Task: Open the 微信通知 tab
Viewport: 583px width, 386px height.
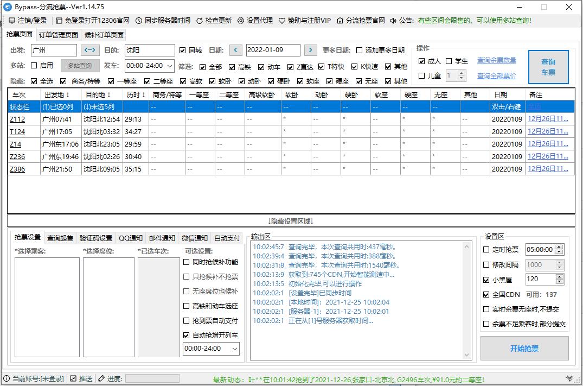Action: [195, 238]
